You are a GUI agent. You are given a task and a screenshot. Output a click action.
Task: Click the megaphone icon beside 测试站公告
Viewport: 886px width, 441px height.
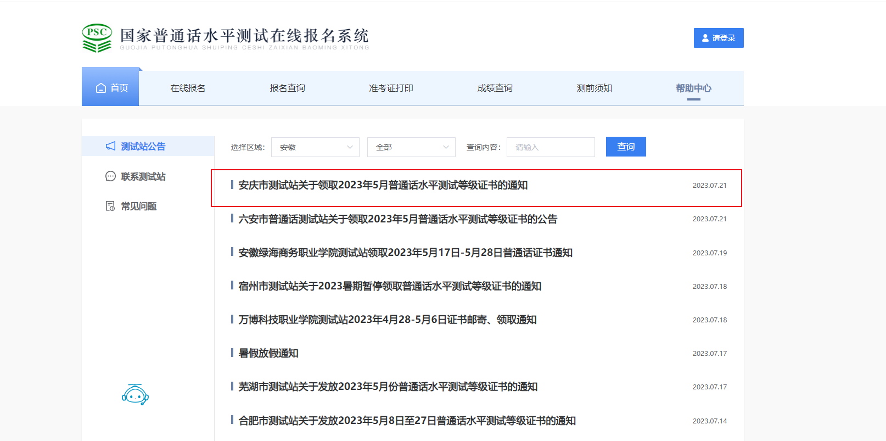click(x=110, y=146)
